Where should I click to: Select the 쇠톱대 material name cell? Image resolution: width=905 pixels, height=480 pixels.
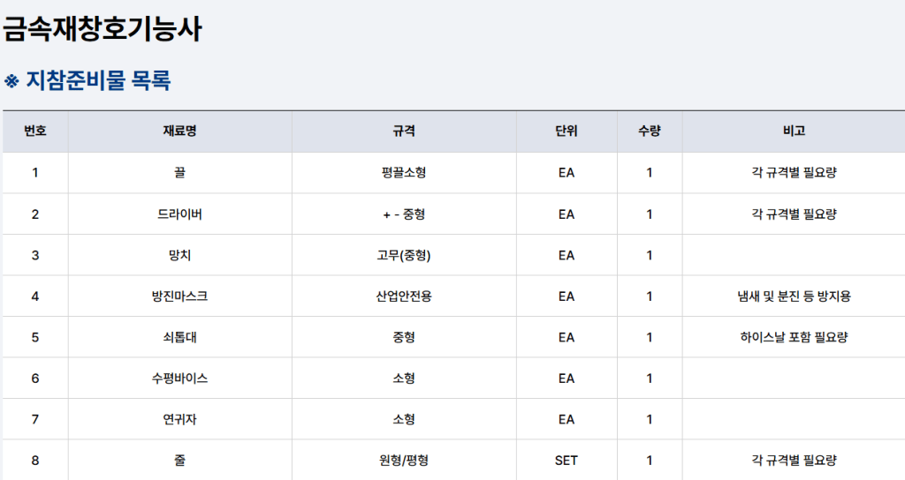(180, 337)
